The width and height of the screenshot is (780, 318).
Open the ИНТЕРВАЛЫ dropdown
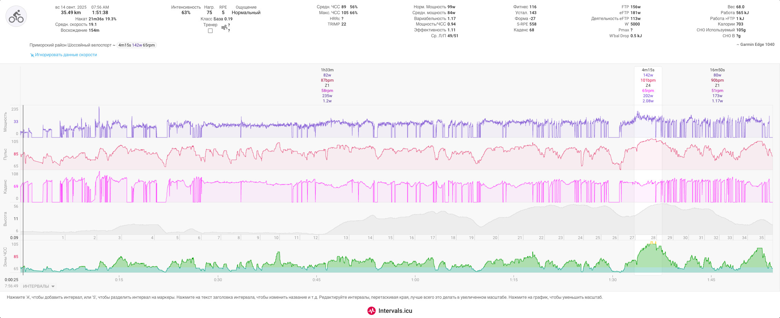pos(39,286)
